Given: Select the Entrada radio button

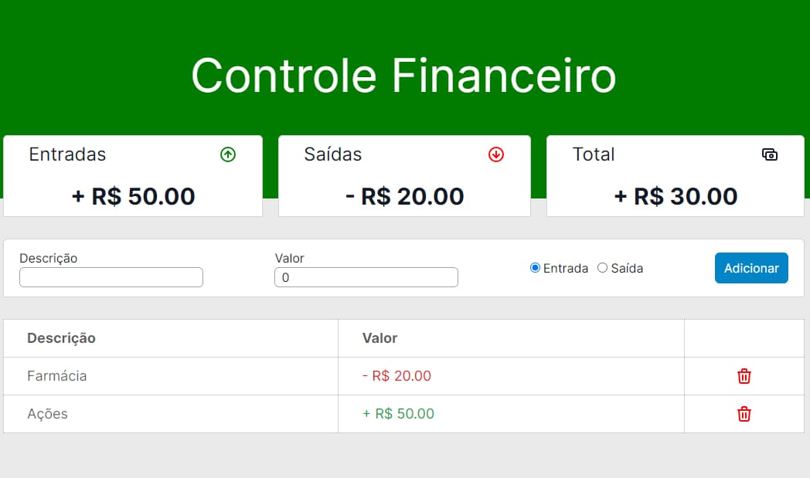Looking at the screenshot, I should [x=534, y=267].
